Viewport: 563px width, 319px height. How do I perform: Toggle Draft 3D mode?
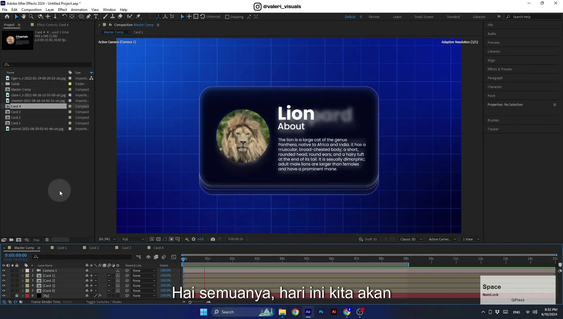(368, 239)
